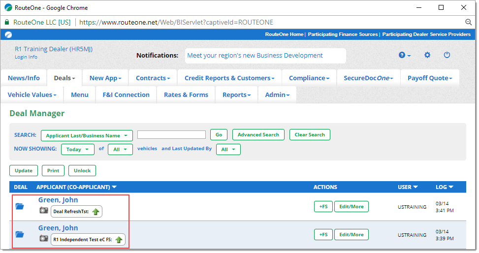Sort by Applicant (Co-Applicant) column arrow

pyautogui.click(x=114, y=187)
